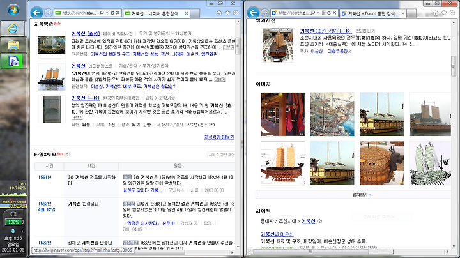Close the 거북선 네이버 통합검색 tab
The image size is (460, 258).
pyautogui.click(x=187, y=13)
